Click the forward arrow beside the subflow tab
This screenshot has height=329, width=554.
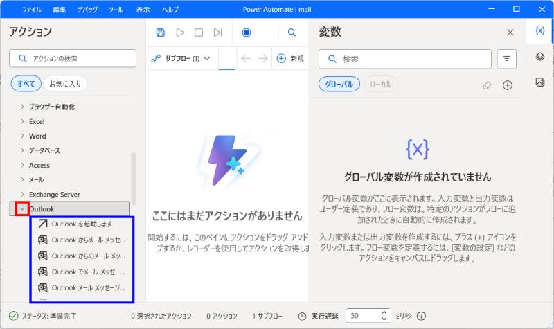tap(263, 58)
